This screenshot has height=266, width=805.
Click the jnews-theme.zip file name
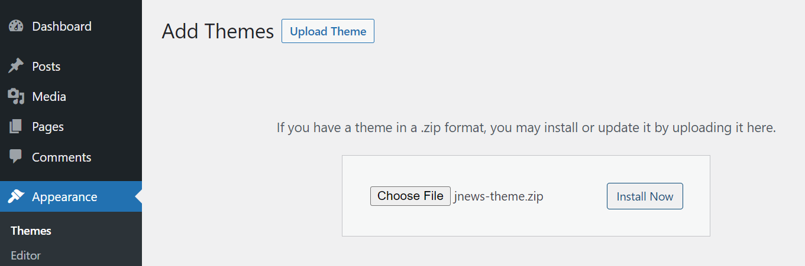coord(499,196)
